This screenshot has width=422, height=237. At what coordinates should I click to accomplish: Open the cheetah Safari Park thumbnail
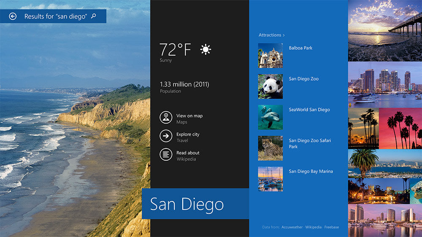pos(270,148)
